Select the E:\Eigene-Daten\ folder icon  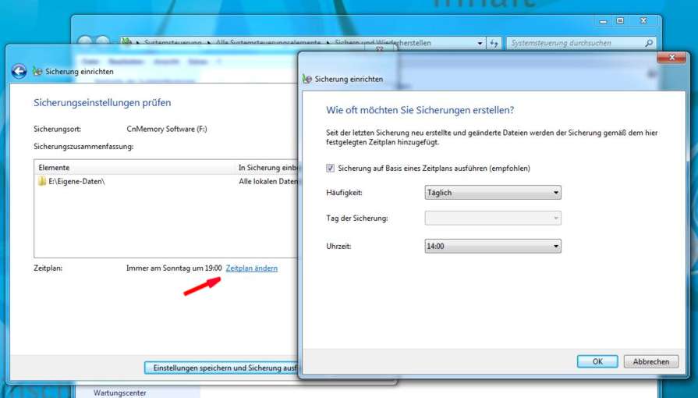click(42, 181)
